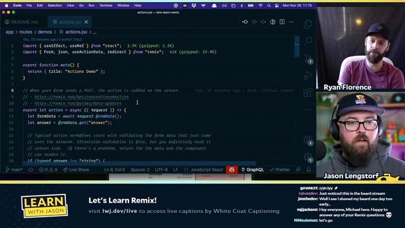Open remix.run/api/conventions#action link in code
405x228 pixels.
coord(82,97)
